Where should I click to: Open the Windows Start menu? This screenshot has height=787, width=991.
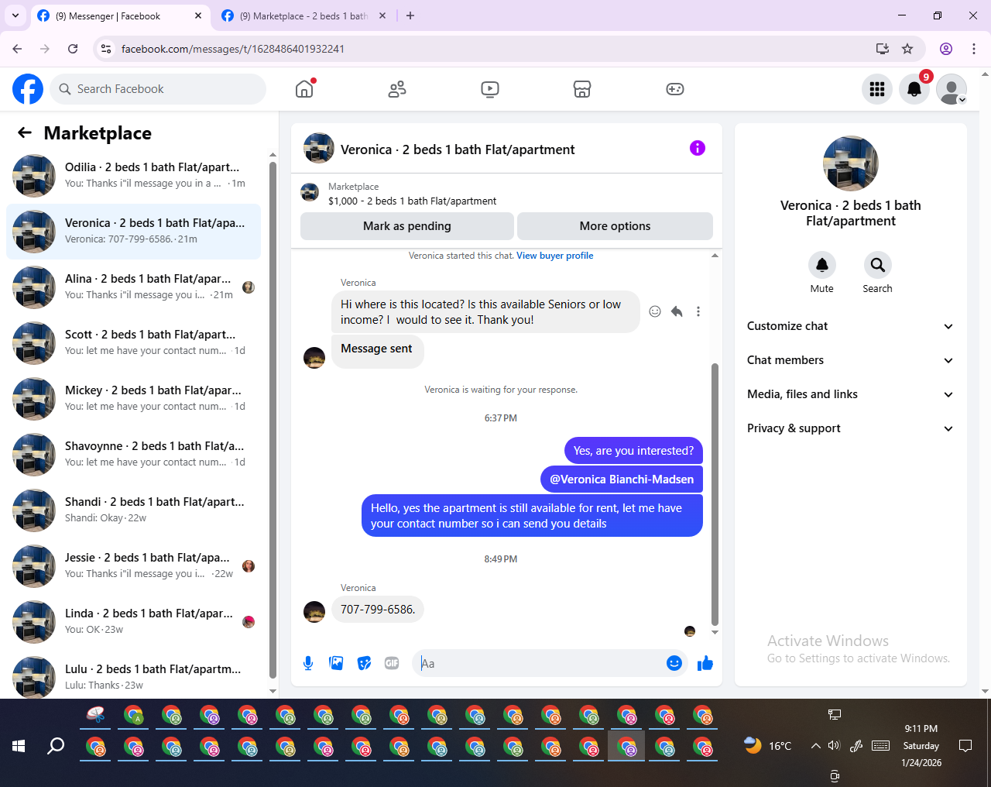click(x=19, y=746)
